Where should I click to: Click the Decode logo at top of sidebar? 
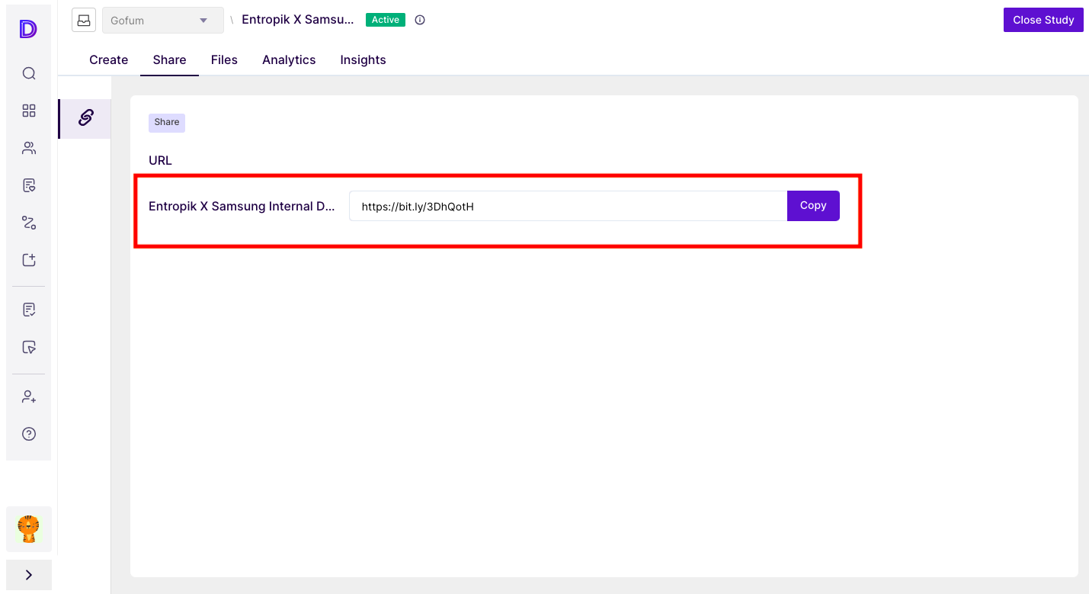(x=28, y=29)
